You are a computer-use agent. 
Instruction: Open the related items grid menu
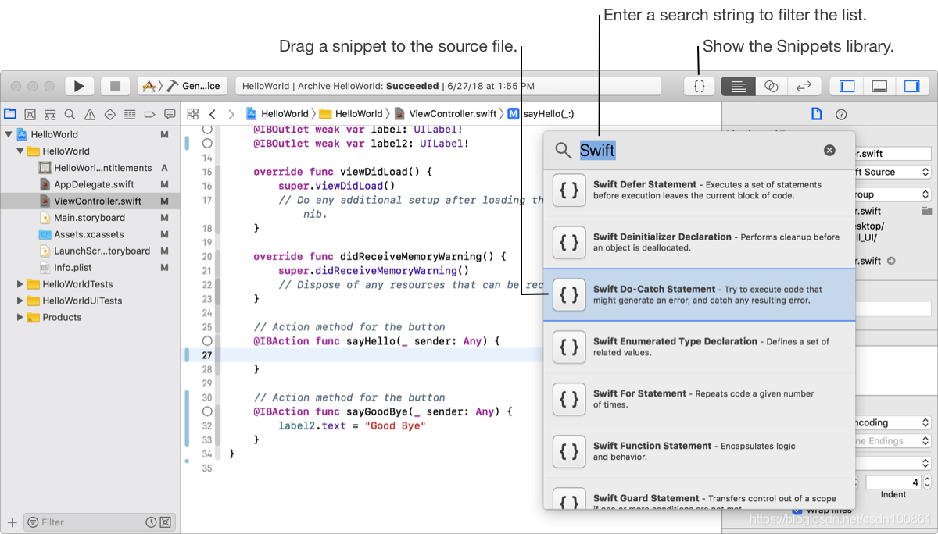pos(193,114)
